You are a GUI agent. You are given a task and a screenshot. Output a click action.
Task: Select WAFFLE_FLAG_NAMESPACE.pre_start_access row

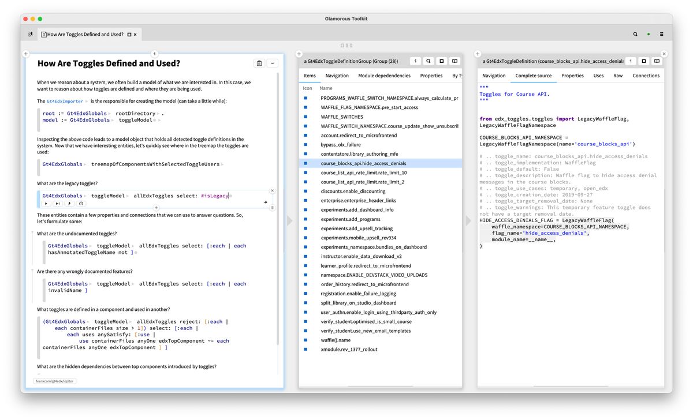point(381,107)
